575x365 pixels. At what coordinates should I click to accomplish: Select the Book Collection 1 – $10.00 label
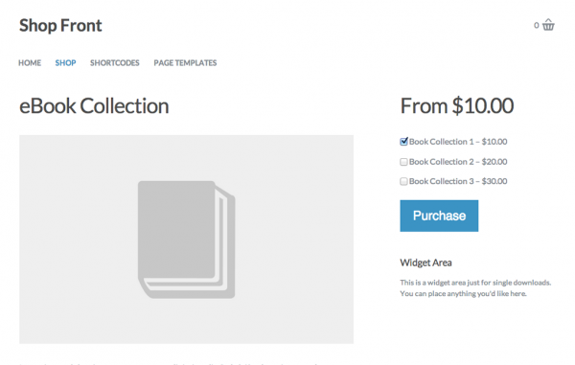458,142
